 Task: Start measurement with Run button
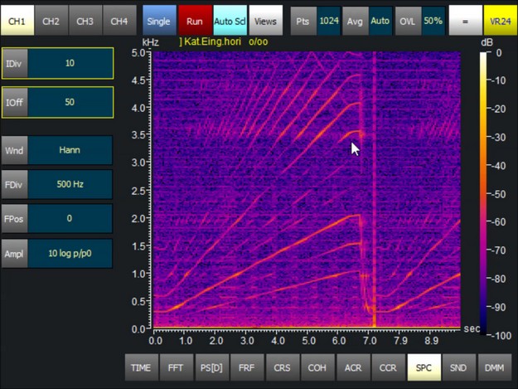click(194, 21)
